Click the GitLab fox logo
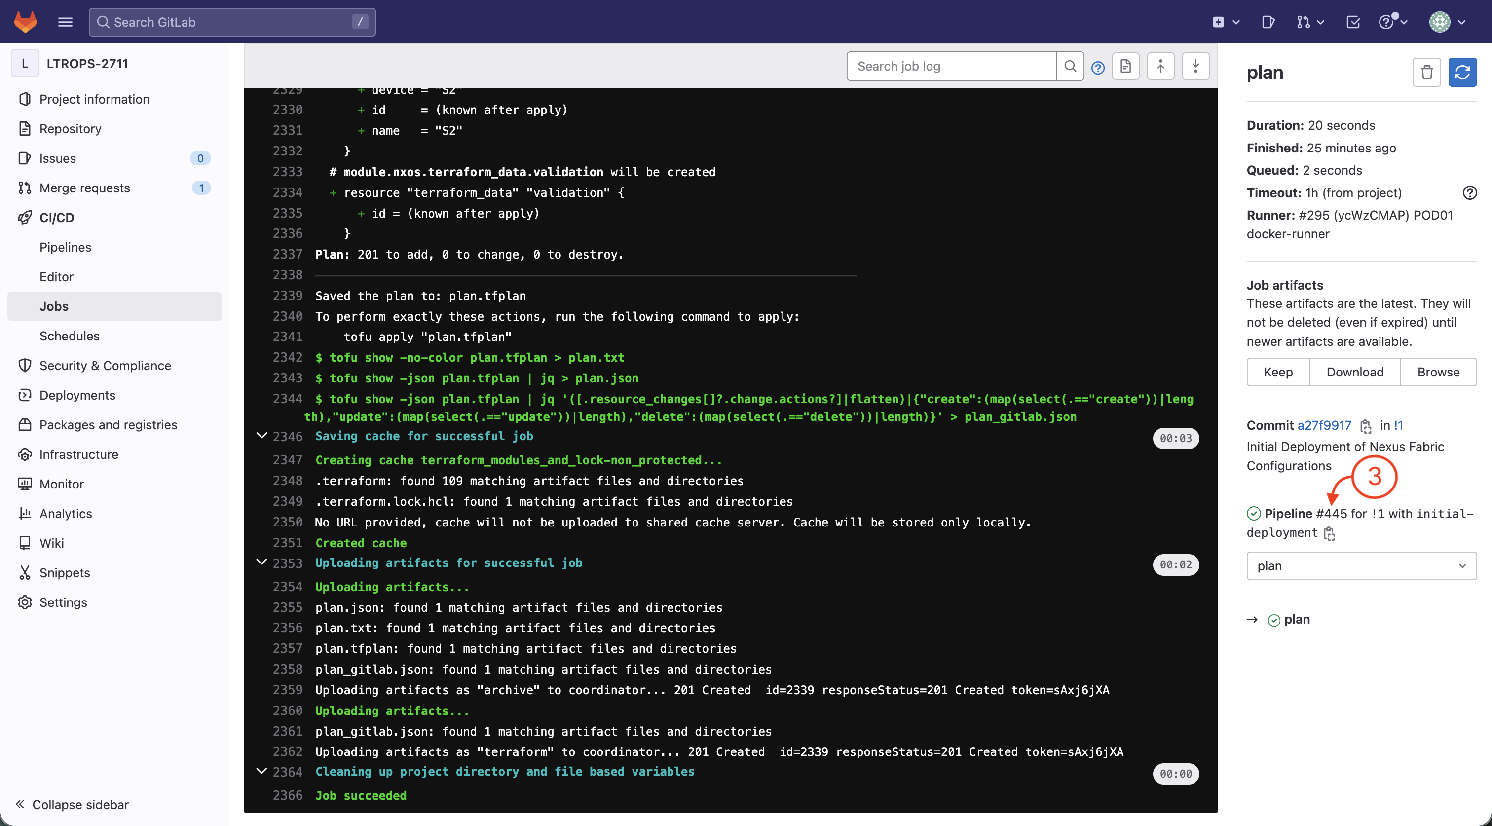 (x=25, y=22)
